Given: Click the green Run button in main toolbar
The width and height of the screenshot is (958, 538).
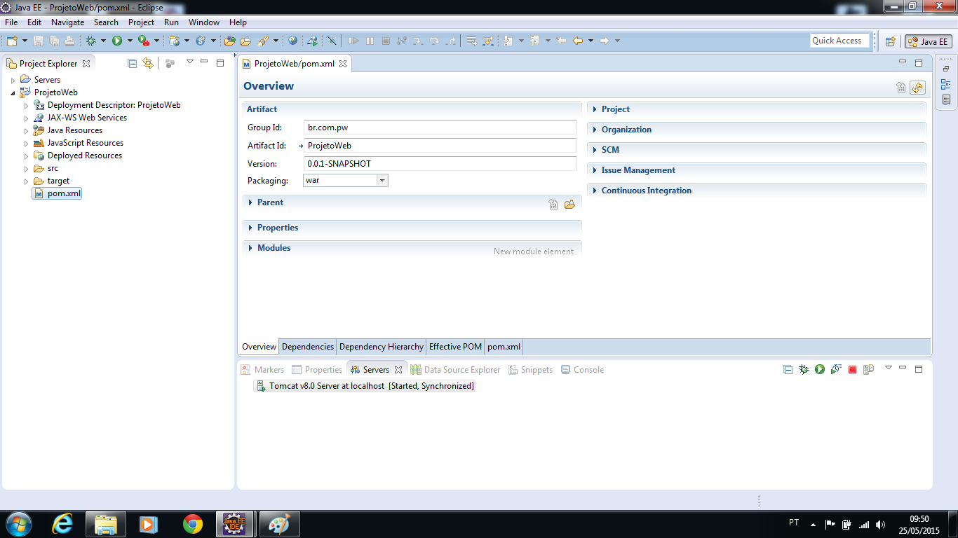Looking at the screenshot, I should (x=117, y=41).
